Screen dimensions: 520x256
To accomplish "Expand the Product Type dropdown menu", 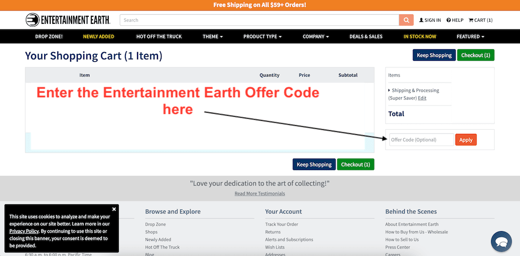I will (x=263, y=36).
